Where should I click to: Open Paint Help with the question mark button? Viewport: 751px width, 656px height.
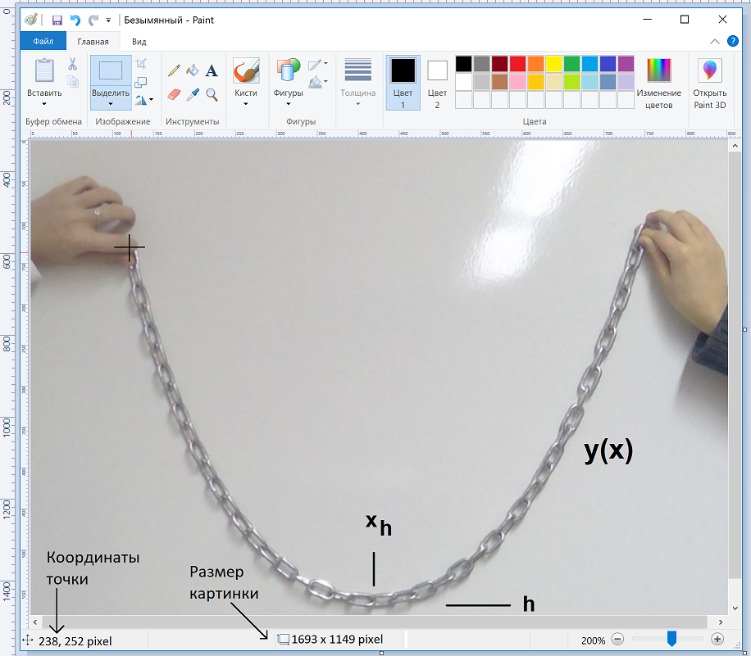[731, 41]
